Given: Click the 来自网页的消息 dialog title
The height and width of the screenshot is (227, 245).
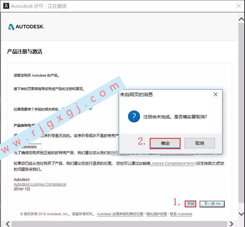Looking at the screenshot, I should 136,95.
